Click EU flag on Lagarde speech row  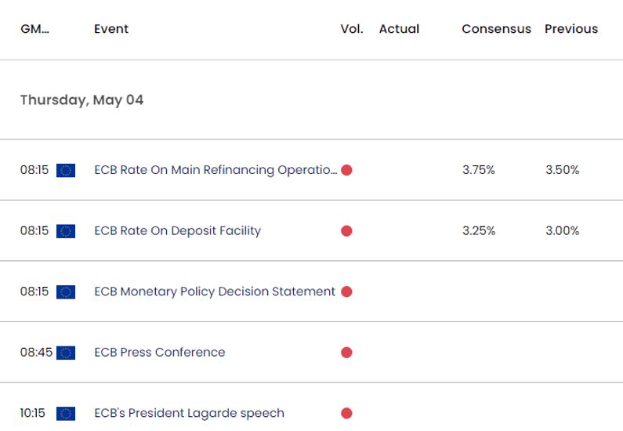[x=66, y=414]
